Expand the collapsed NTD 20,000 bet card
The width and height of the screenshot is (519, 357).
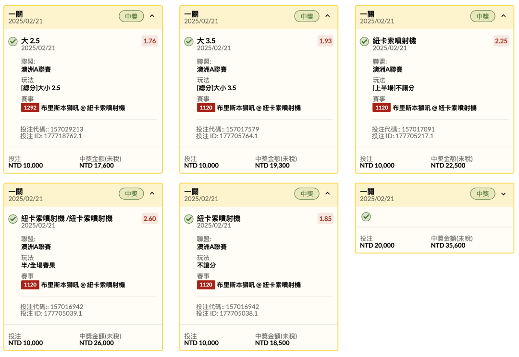504,194
